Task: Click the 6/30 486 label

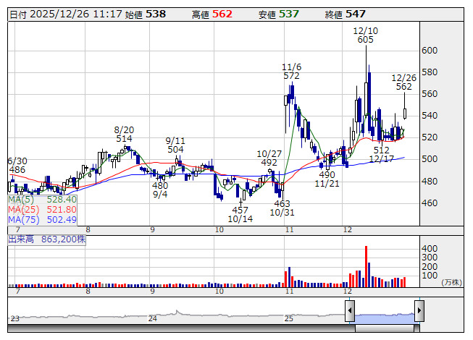Action: [17, 166]
